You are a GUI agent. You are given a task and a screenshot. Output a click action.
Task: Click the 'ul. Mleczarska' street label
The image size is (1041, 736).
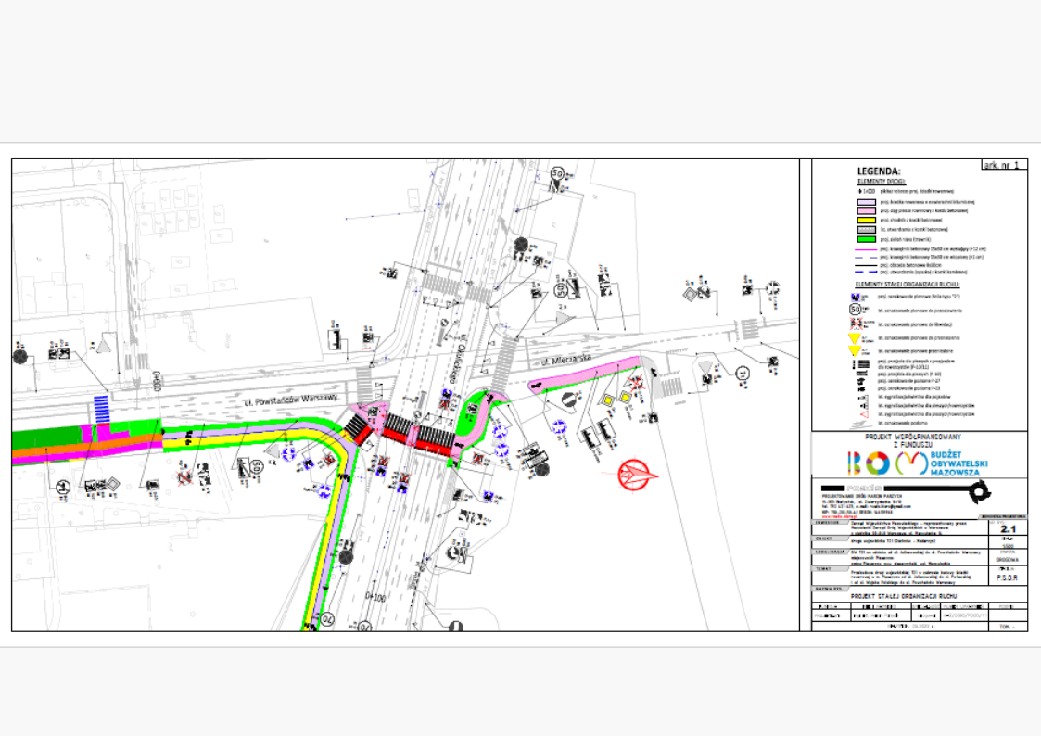click(x=565, y=360)
